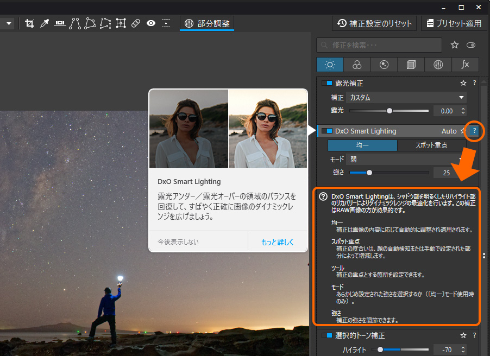Click the DxO Smart Lighting help question mark
Screen dimensions: 490x356
[474, 131]
